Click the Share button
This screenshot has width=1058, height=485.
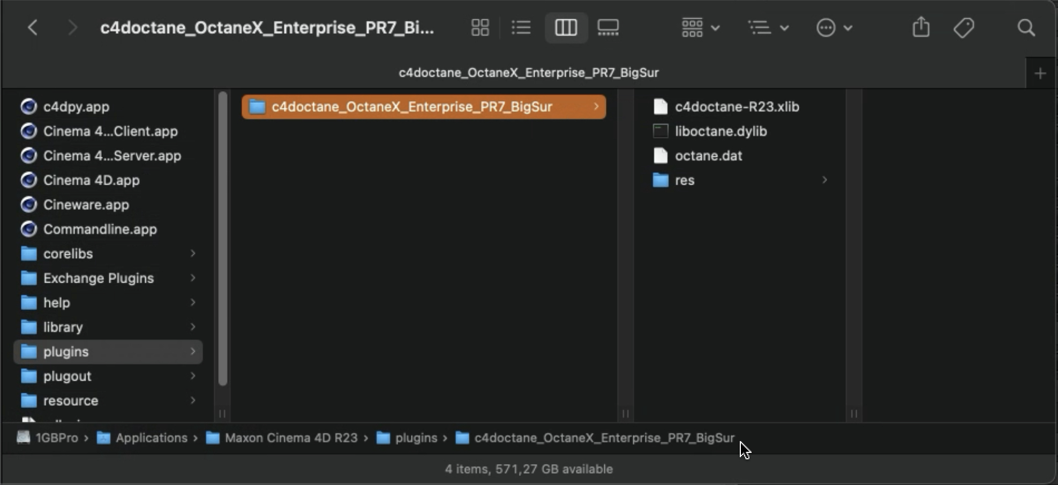[921, 27]
